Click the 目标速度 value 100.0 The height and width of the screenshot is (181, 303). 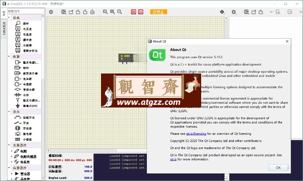pos(88,167)
